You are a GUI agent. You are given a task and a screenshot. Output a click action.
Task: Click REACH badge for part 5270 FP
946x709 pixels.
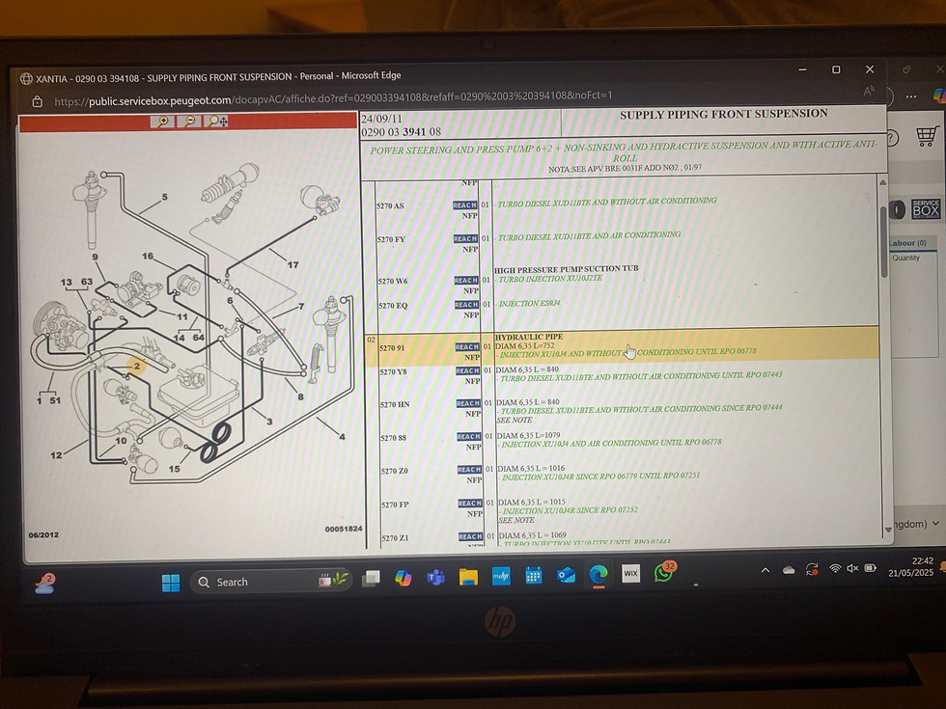470,504
